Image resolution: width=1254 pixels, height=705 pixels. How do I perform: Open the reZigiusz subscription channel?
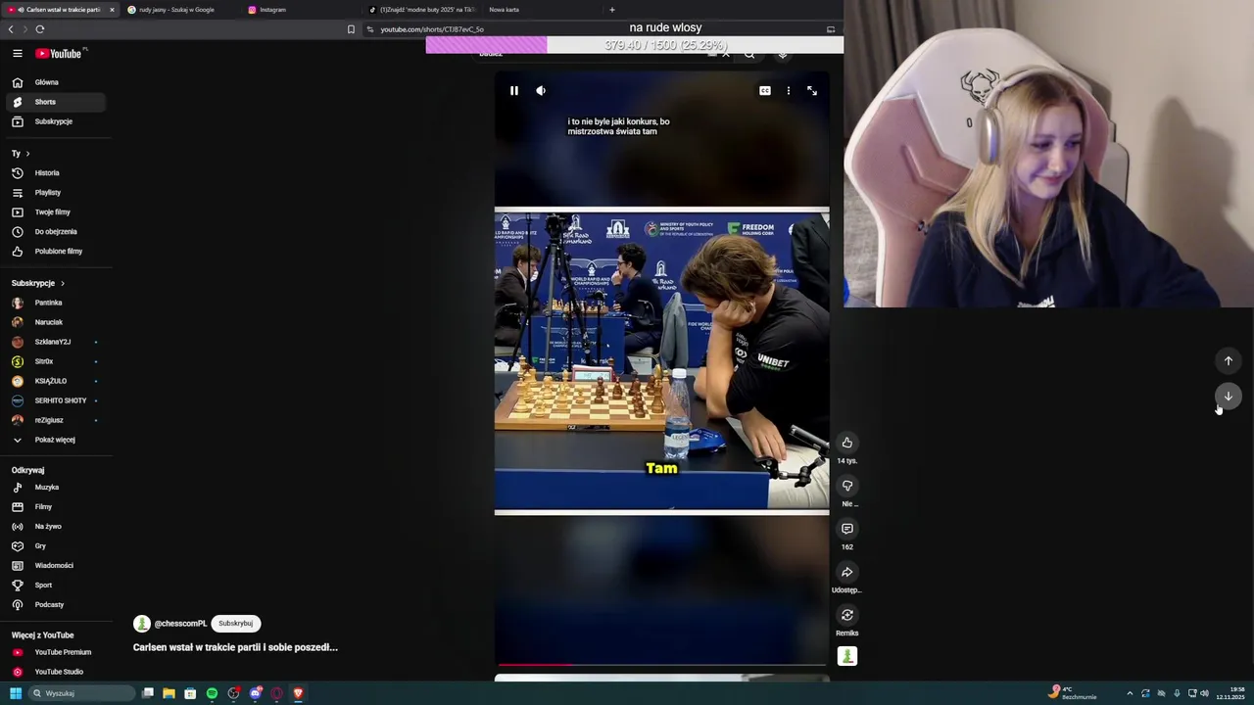[57, 420]
